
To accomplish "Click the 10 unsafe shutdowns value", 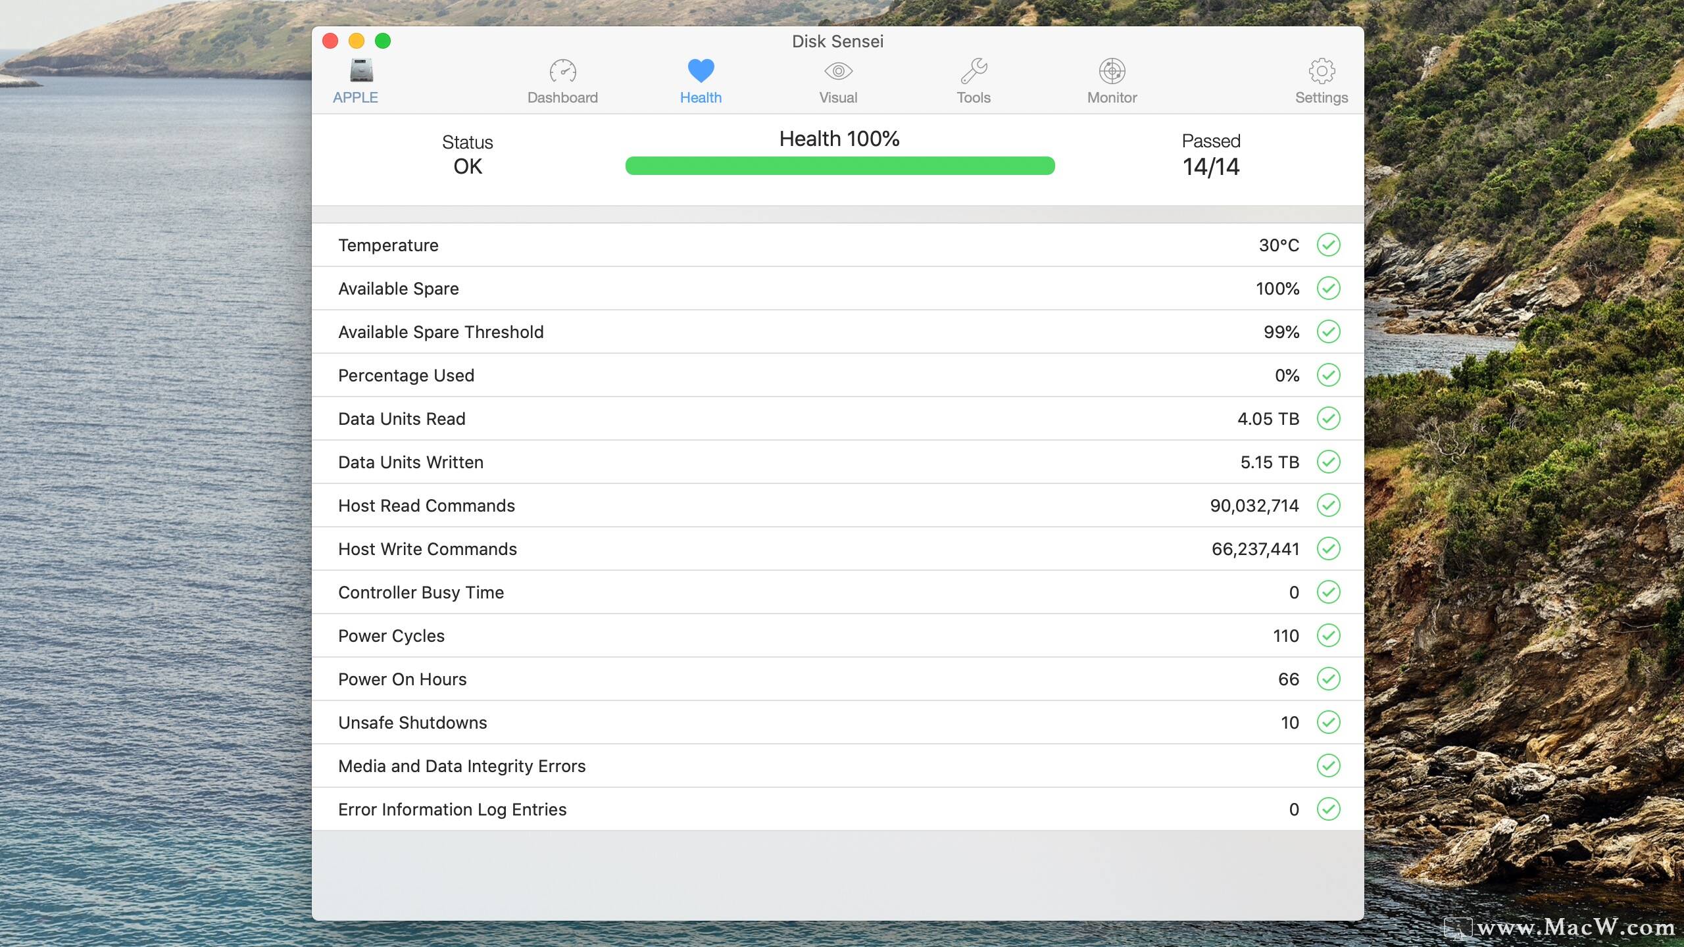I will tap(1290, 723).
